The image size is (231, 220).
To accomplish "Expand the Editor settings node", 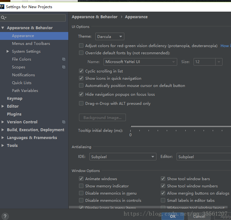I will [x=3, y=106].
